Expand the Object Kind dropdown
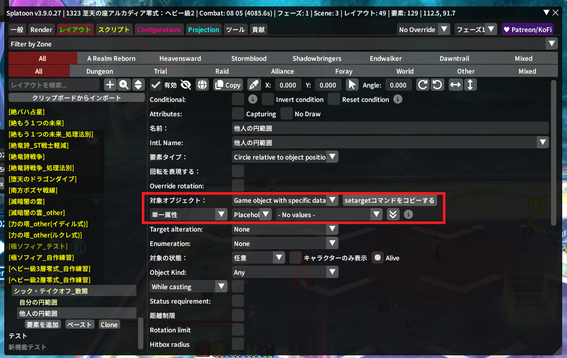The image size is (567, 358). click(x=285, y=272)
